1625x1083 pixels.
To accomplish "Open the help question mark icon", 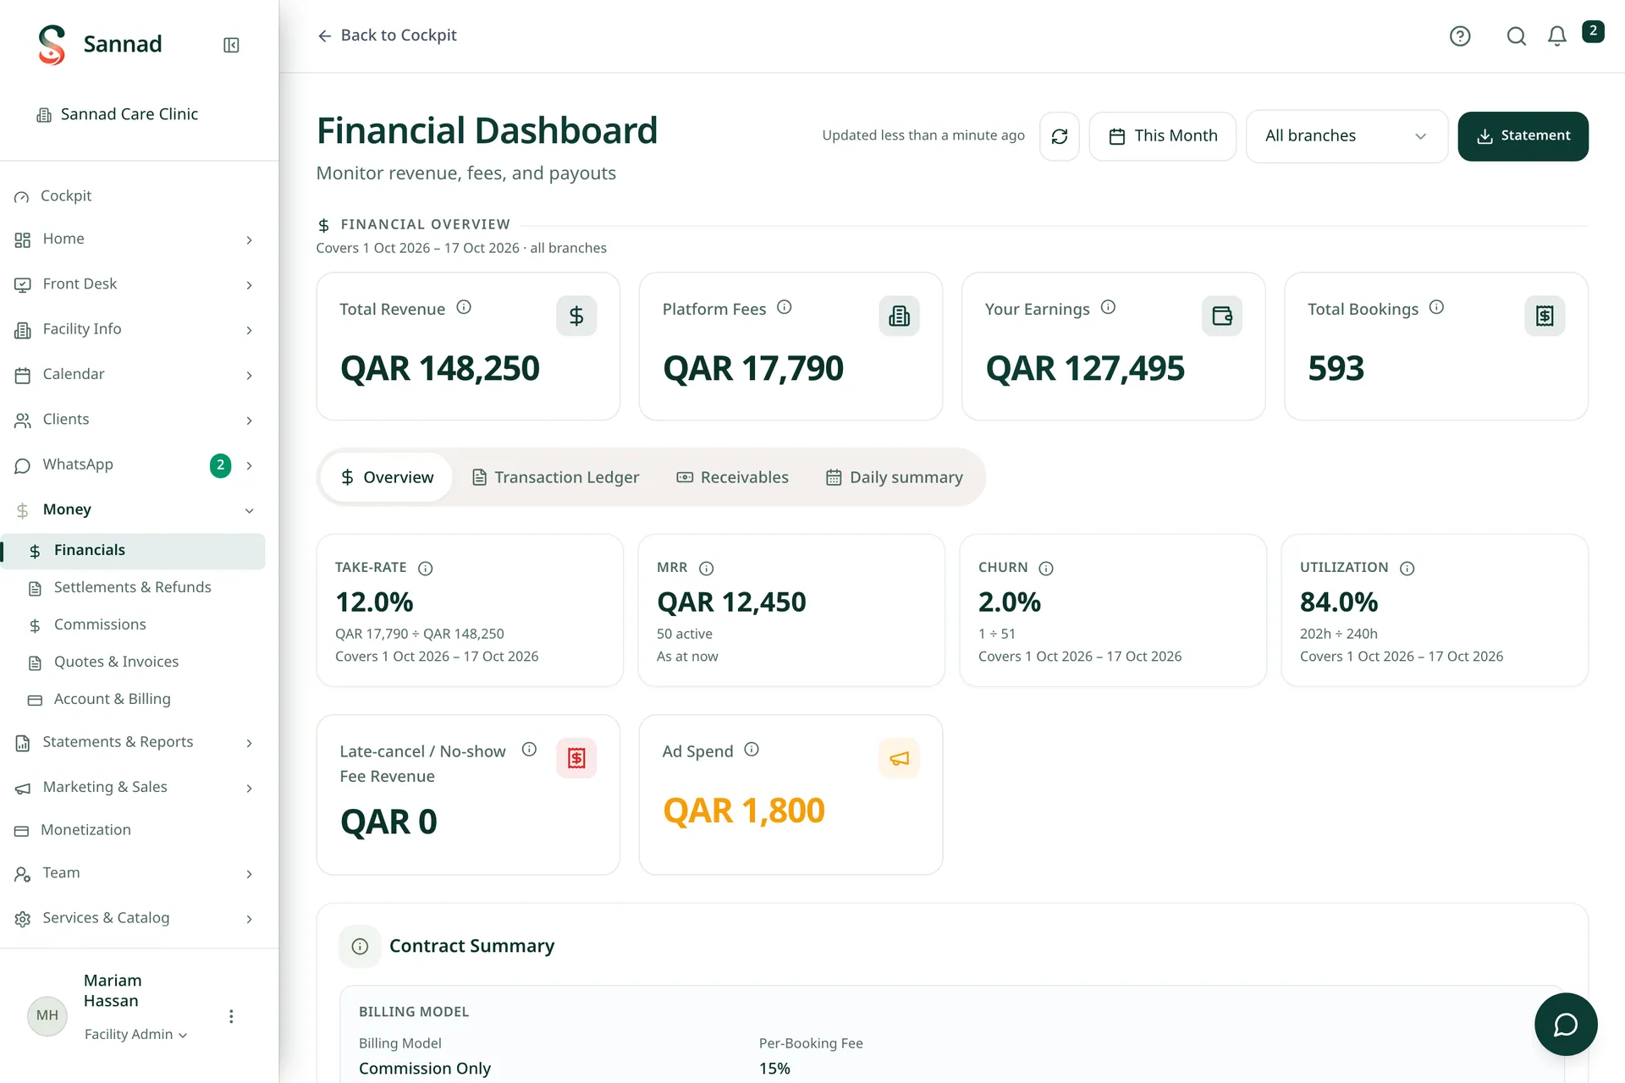I will coord(1460,36).
